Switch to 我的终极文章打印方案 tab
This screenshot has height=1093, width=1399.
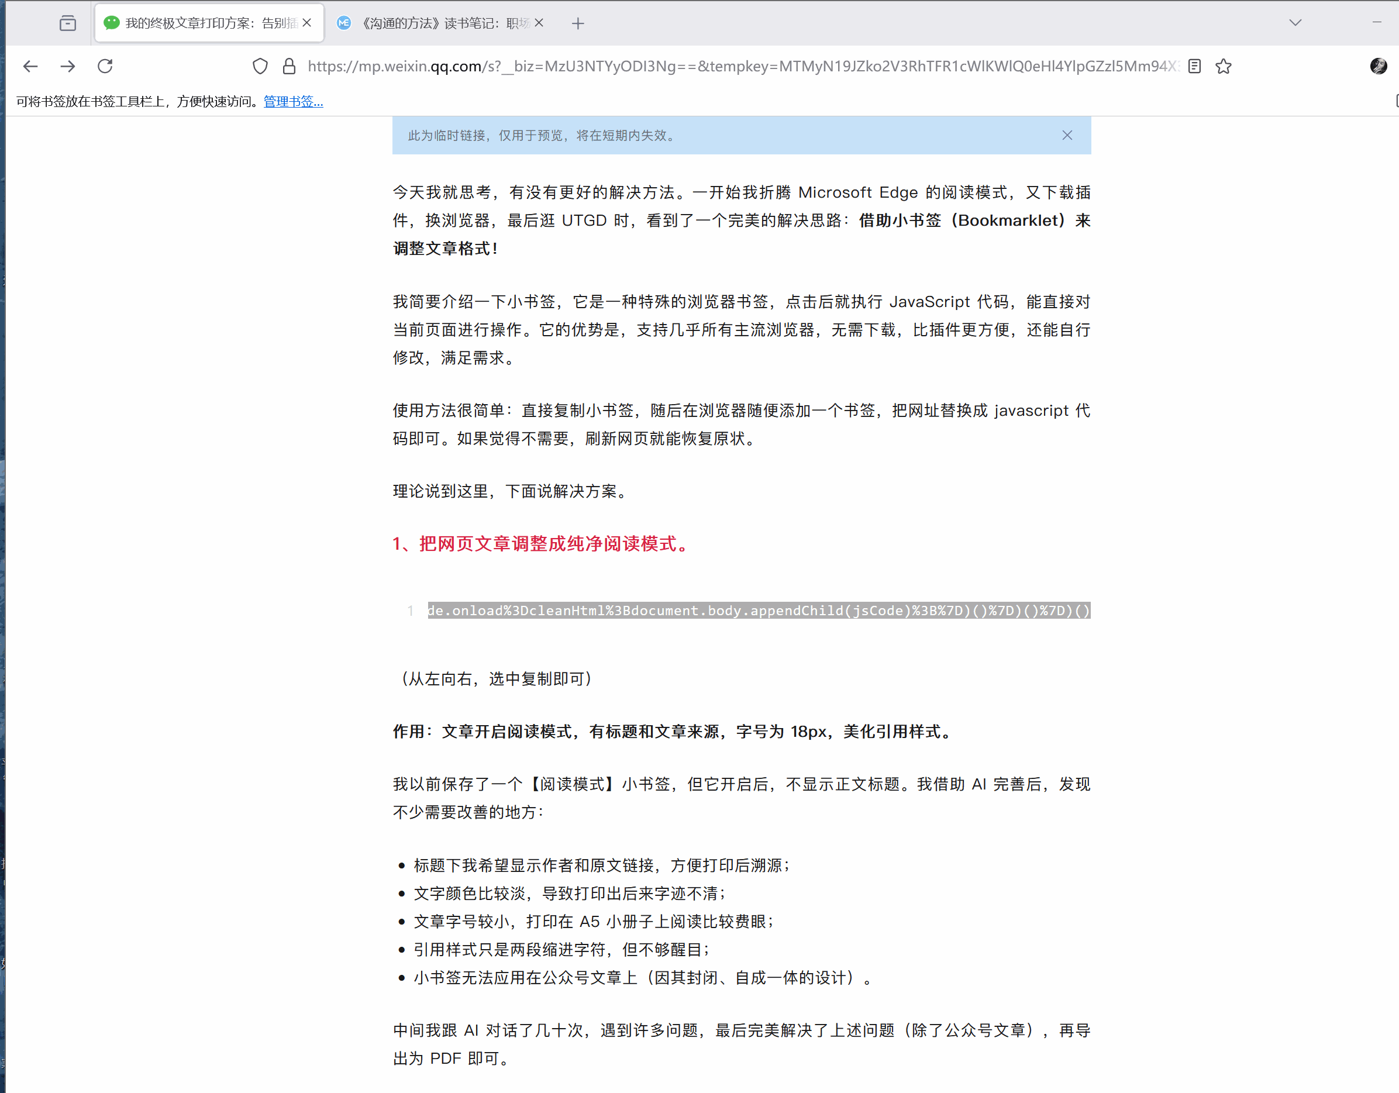[209, 23]
